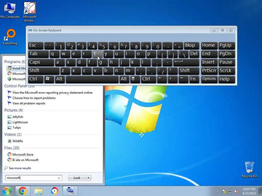Viewport: 262px width, 196px height.
Task: Open Microsoft Store file result
Action: [23, 154]
